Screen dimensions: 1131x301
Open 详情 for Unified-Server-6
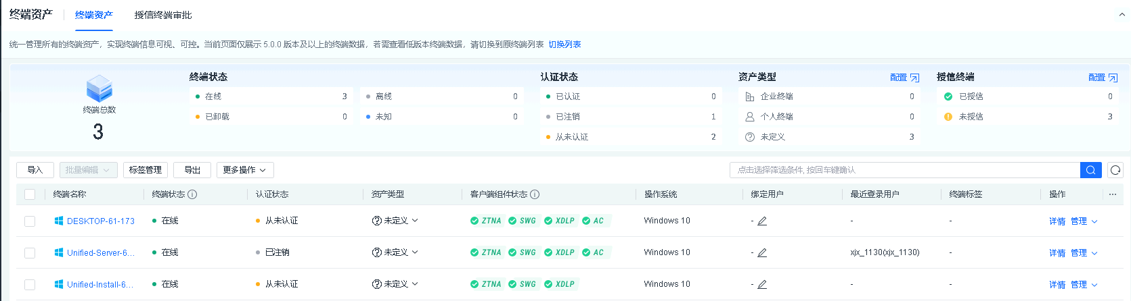point(1057,253)
